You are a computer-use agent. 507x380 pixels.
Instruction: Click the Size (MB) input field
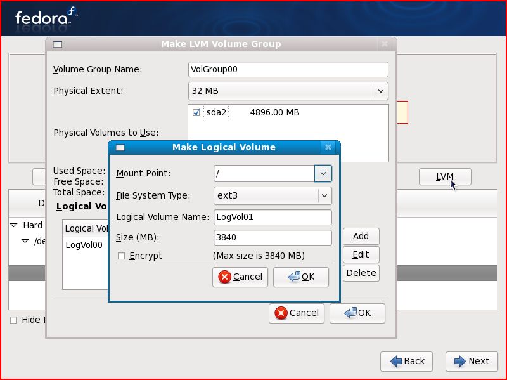pos(273,238)
